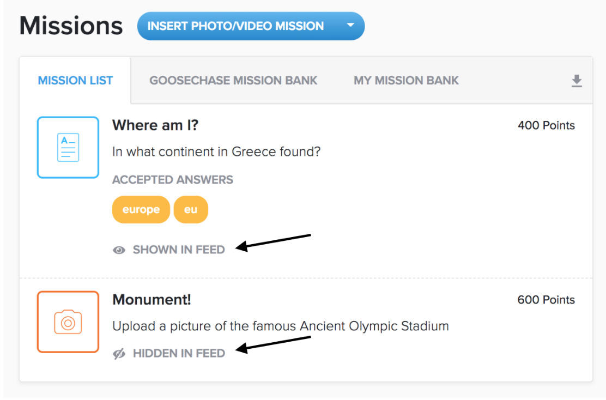
Task: Click the download missions icon
Action: click(x=577, y=81)
